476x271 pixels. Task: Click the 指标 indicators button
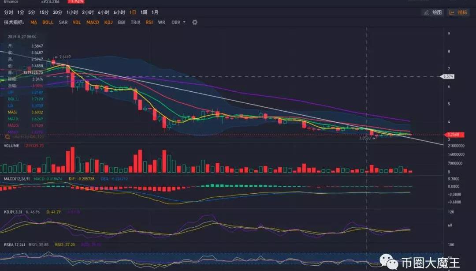coord(458,12)
